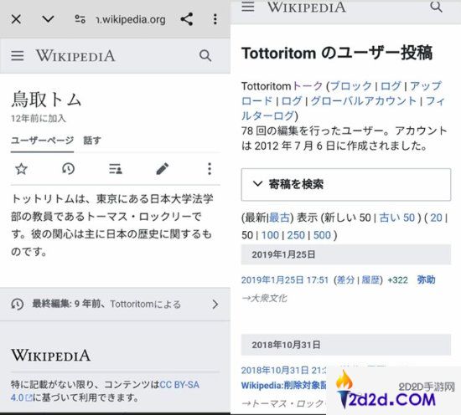This screenshot has height=415, width=461.
Task: Open site settings icon beside URL
Action: pyautogui.click(x=80, y=19)
